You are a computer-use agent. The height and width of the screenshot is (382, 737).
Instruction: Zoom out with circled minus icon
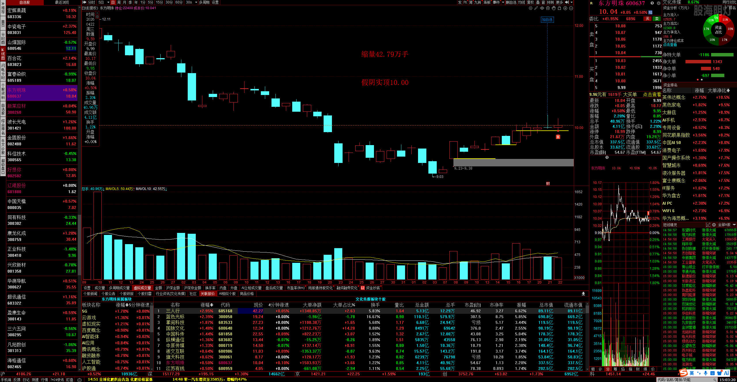[571, 8]
